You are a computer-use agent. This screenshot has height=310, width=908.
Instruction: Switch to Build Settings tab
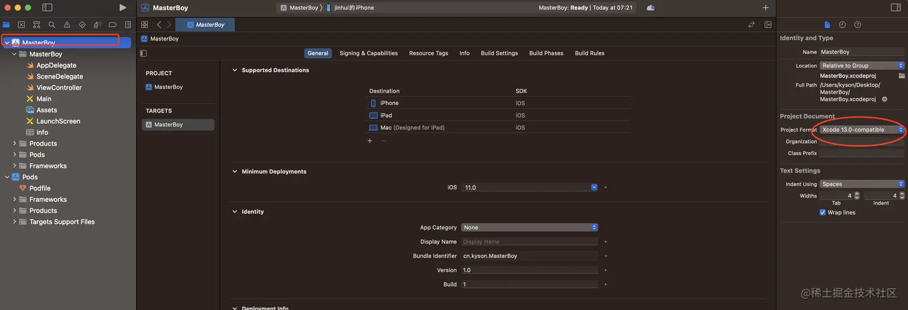[499, 53]
